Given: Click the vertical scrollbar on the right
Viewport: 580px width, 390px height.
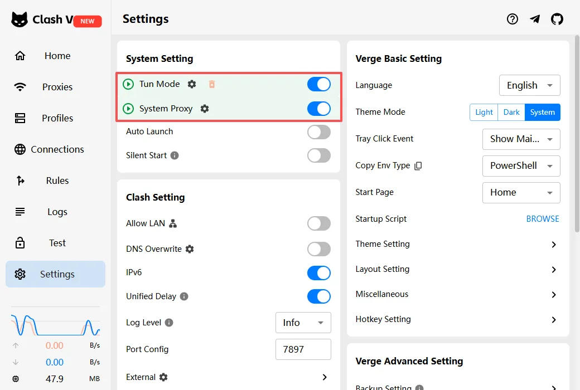Looking at the screenshot, I should (577, 134).
